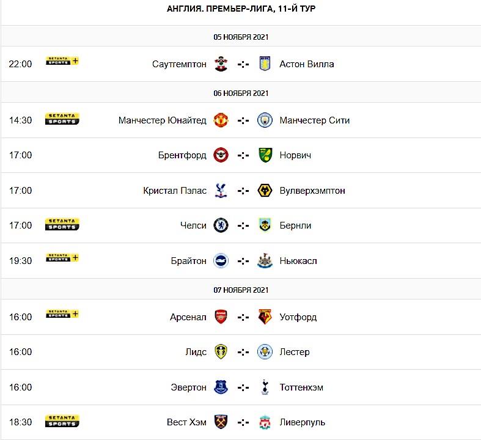Click Setanta Sports logo for West Ham match
Image resolution: width=481 pixels, height=440 pixels.
62,421
